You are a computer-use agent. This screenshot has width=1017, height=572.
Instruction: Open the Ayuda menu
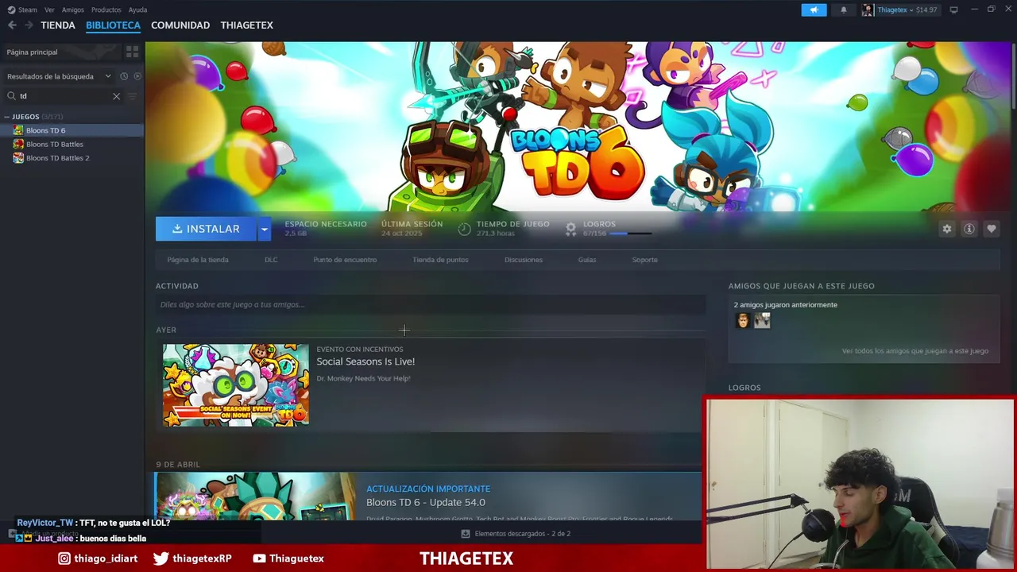pos(137,10)
